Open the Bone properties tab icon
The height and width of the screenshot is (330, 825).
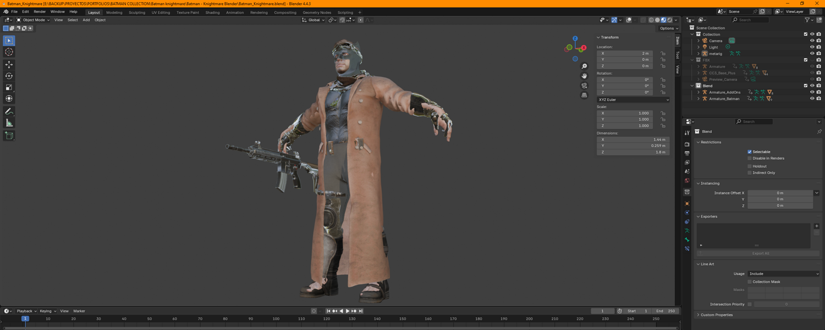pyautogui.click(x=687, y=240)
